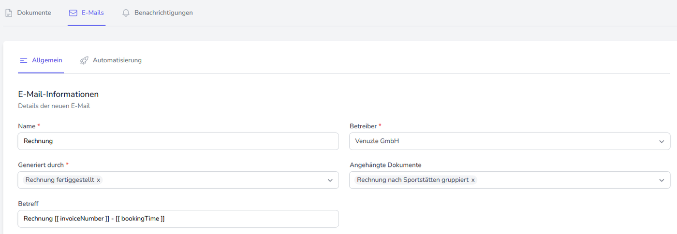
Task: Select the Allgemein sub-tab label
Action: pyautogui.click(x=47, y=60)
